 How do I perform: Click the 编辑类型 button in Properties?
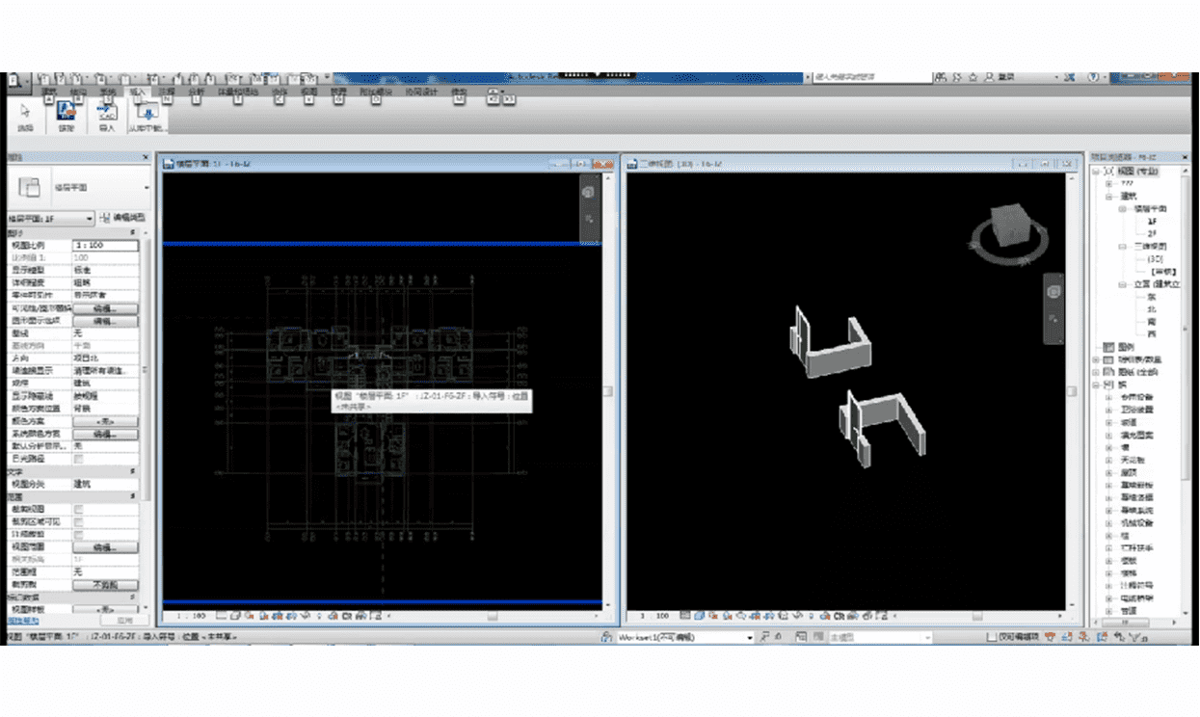(122, 219)
